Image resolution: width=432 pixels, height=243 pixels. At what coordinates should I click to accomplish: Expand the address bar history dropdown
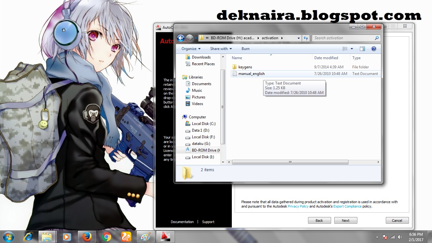click(299, 38)
